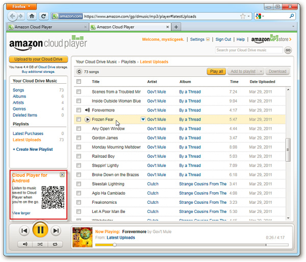
Task: Click Create New Playlist
Action: tap(33, 149)
